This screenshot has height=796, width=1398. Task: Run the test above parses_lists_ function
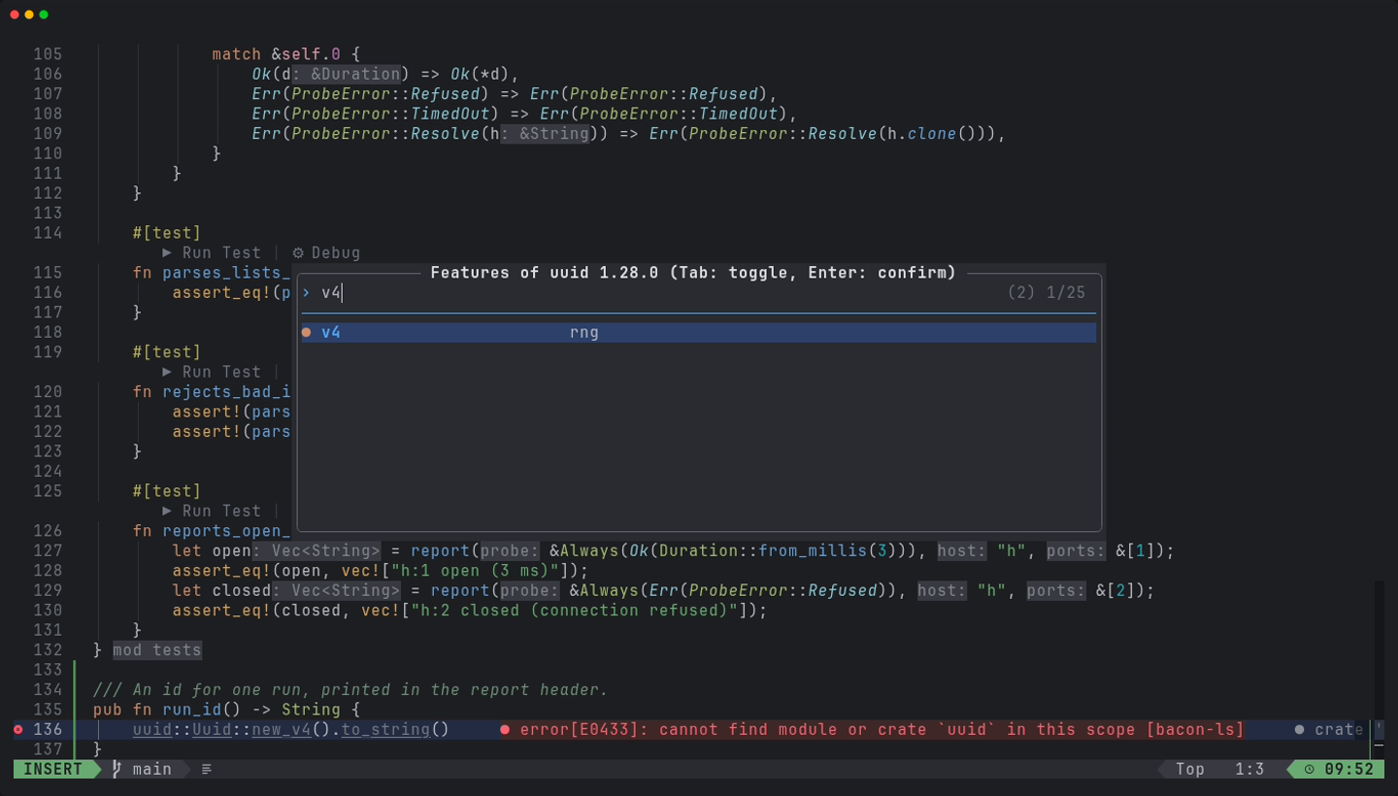click(212, 252)
